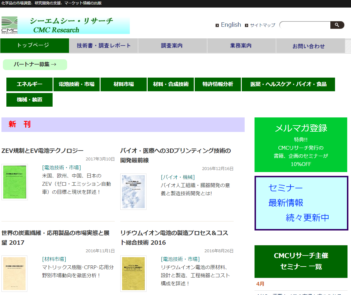Select the 機械・装置 category button
Image resolution: width=351 pixels, height=295 pixels.
pos(29,100)
